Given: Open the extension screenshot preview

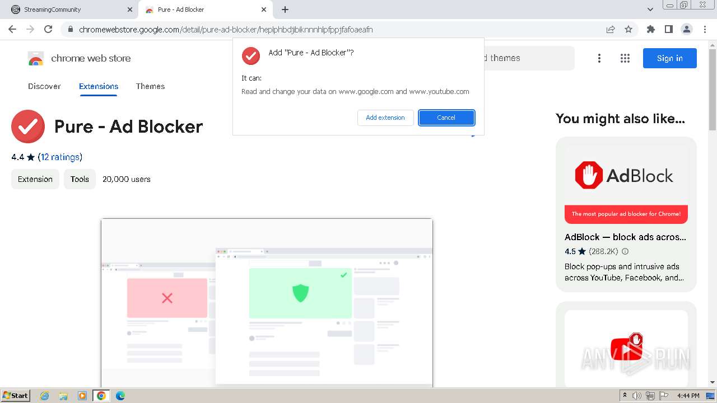Looking at the screenshot, I should coord(267,303).
